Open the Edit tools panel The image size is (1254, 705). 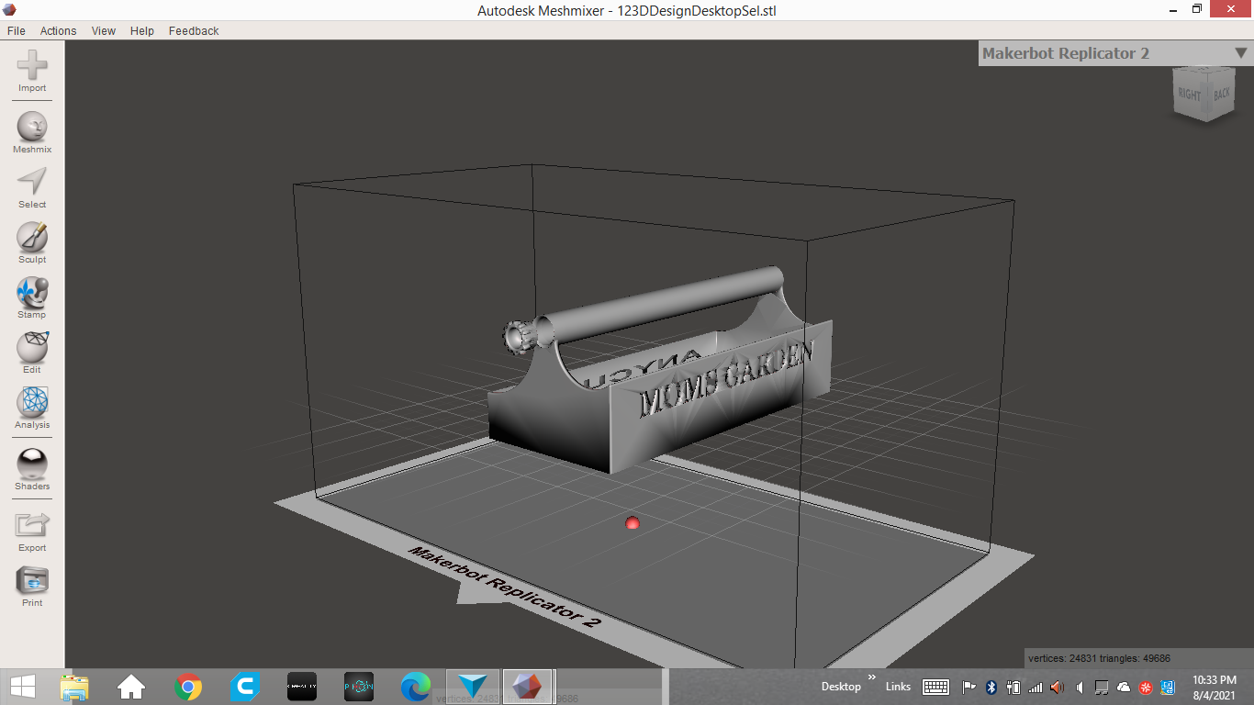32,348
